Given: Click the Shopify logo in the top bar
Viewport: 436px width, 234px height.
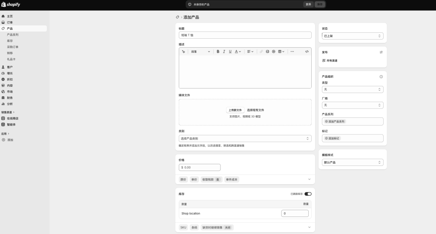Looking at the screenshot, I should pos(11,4).
